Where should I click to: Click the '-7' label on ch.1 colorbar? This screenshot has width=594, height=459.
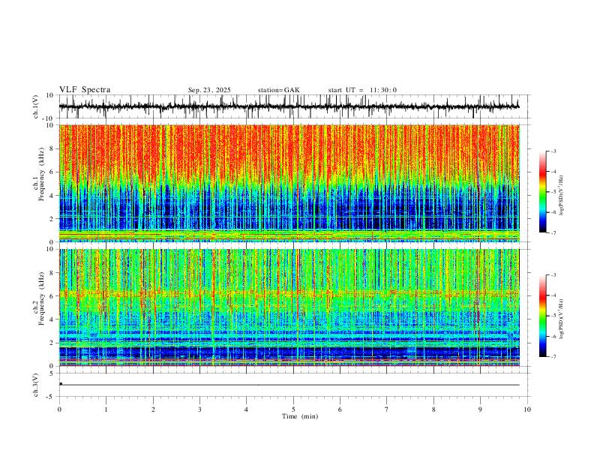[553, 232]
